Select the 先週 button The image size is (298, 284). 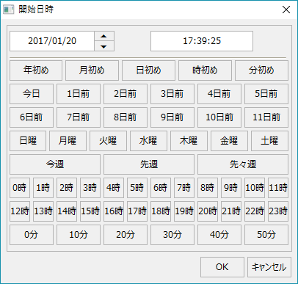tap(149, 164)
